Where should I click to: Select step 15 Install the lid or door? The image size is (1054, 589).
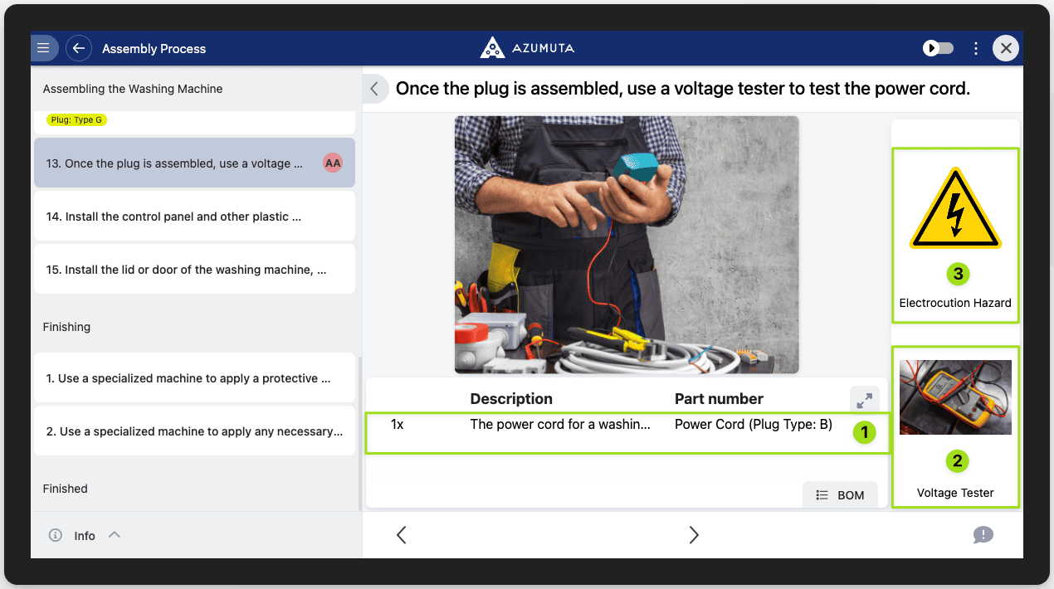pyautogui.click(x=194, y=270)
